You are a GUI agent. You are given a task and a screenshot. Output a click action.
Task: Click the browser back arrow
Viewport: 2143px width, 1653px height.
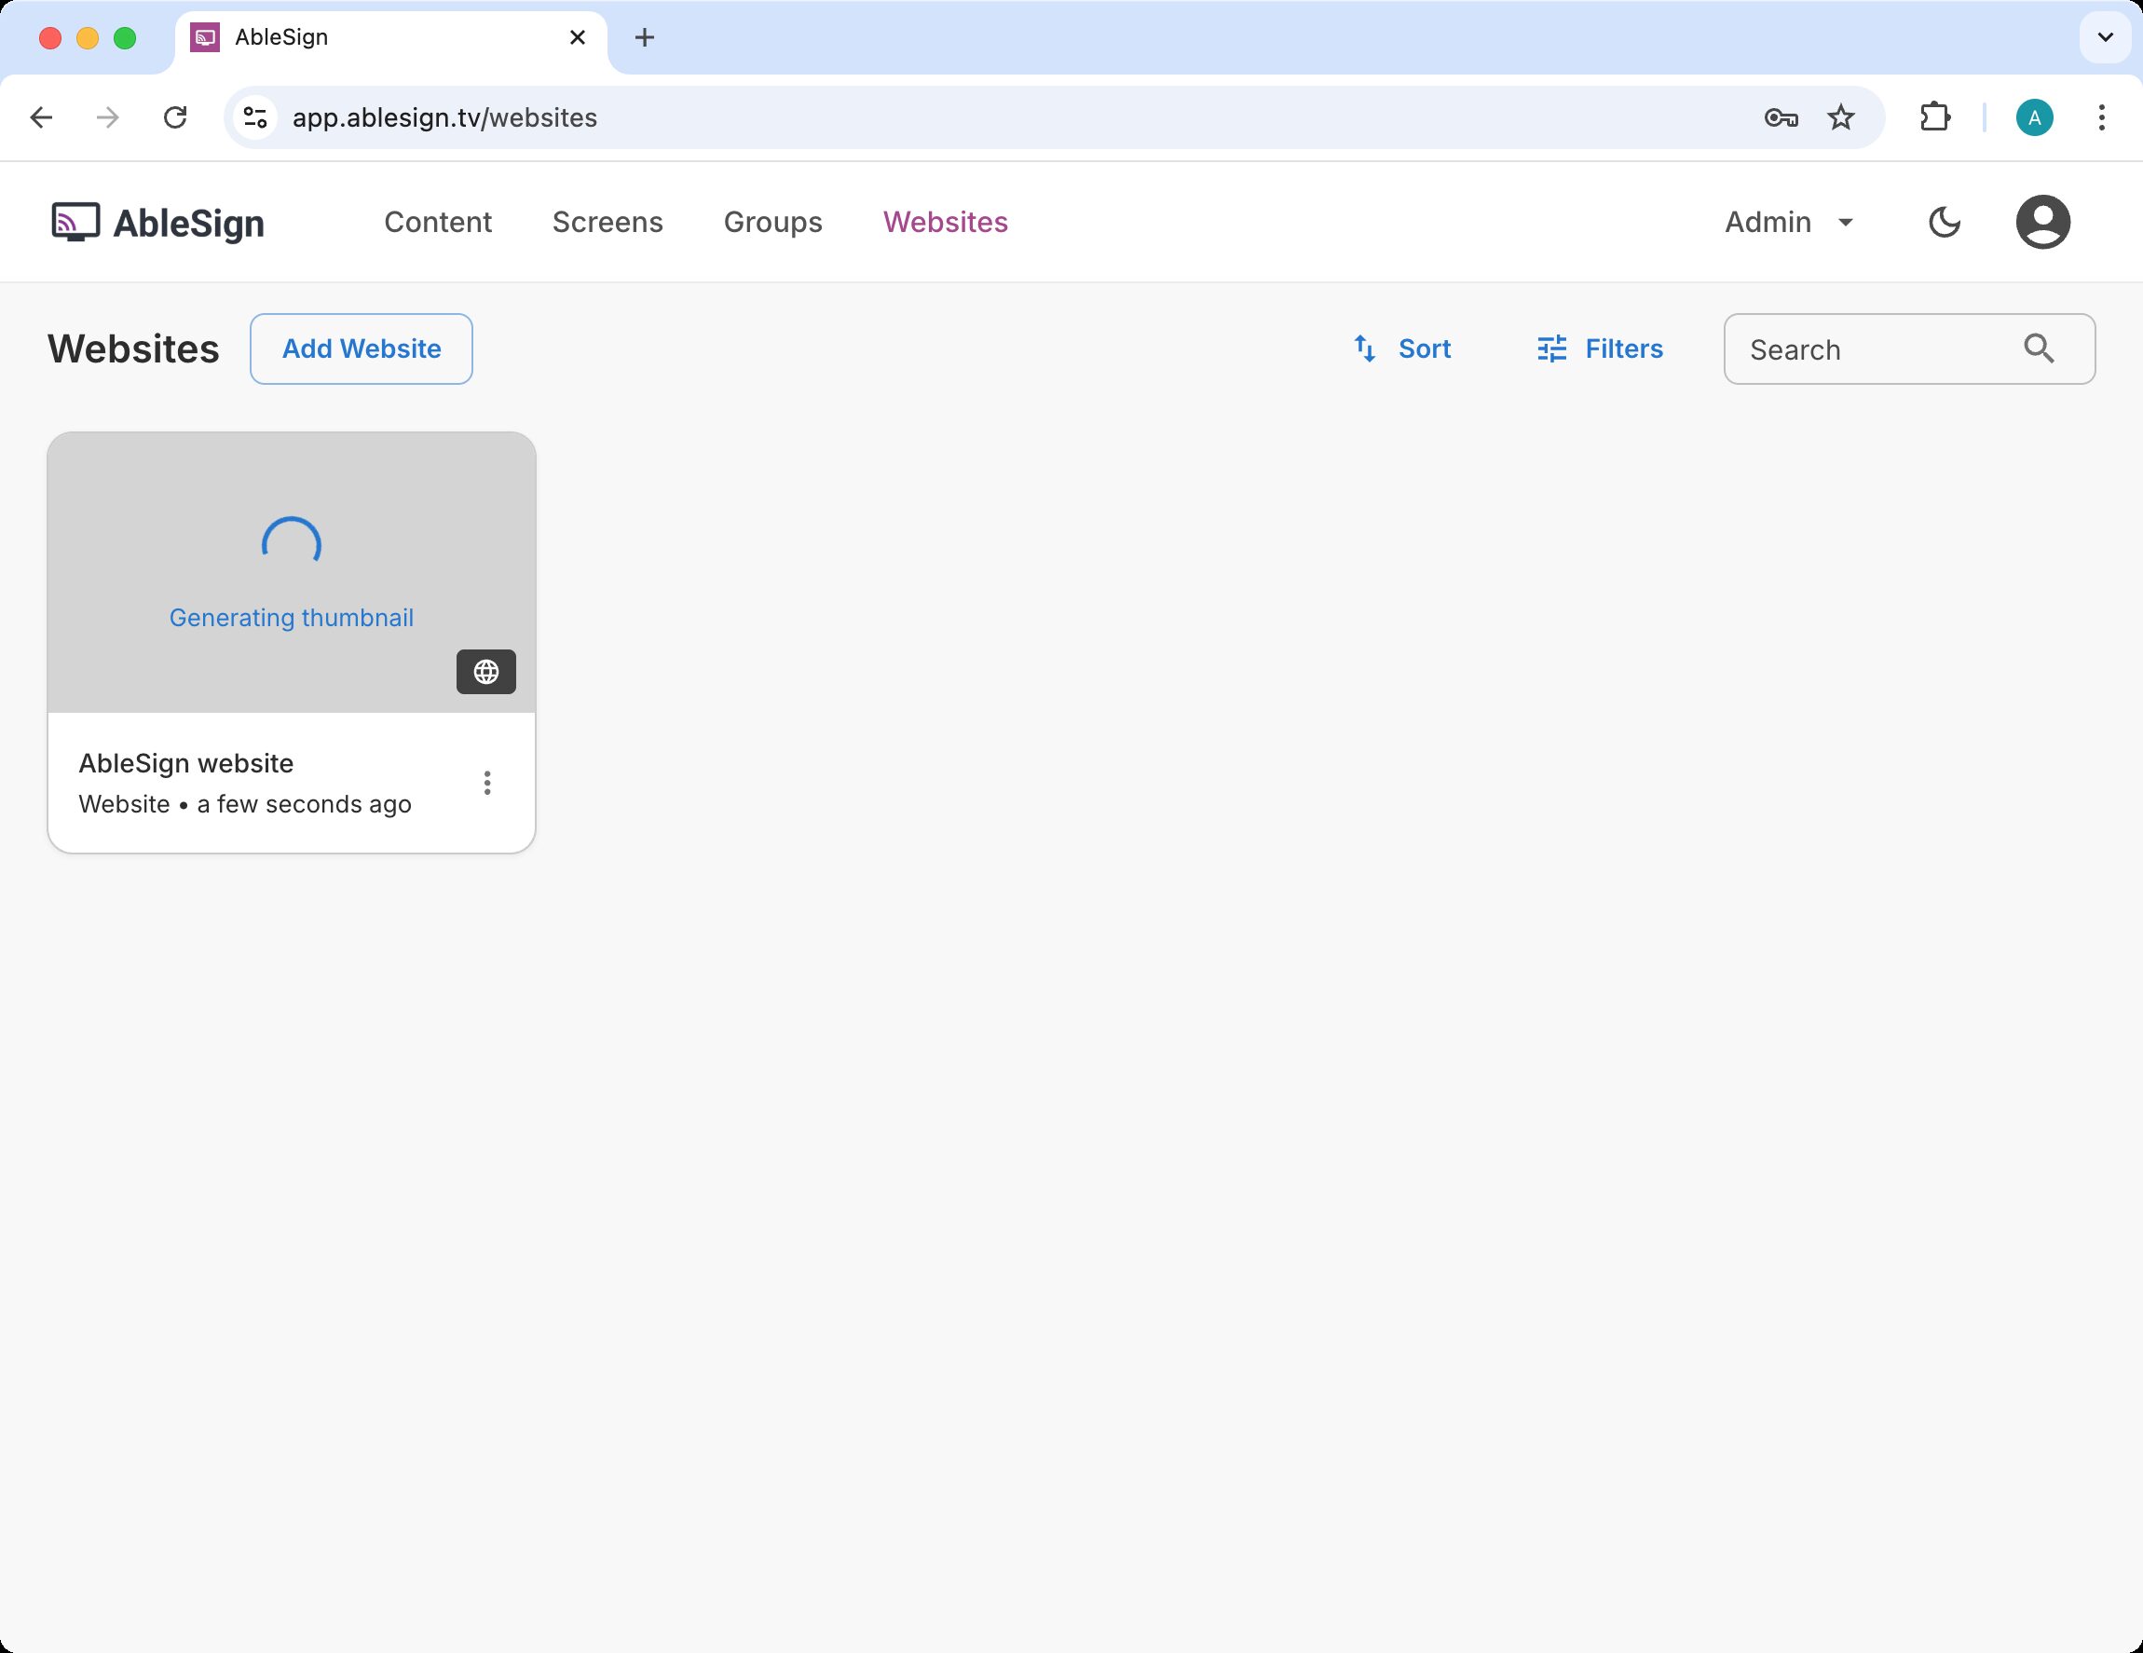click(x=41, y=117)
